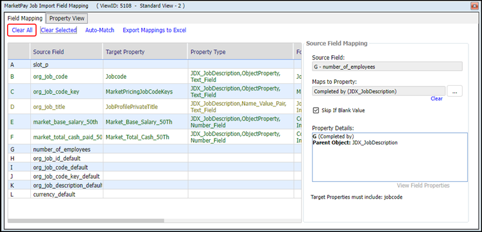Select the market_total_cash_paid_50 cell

66,137
